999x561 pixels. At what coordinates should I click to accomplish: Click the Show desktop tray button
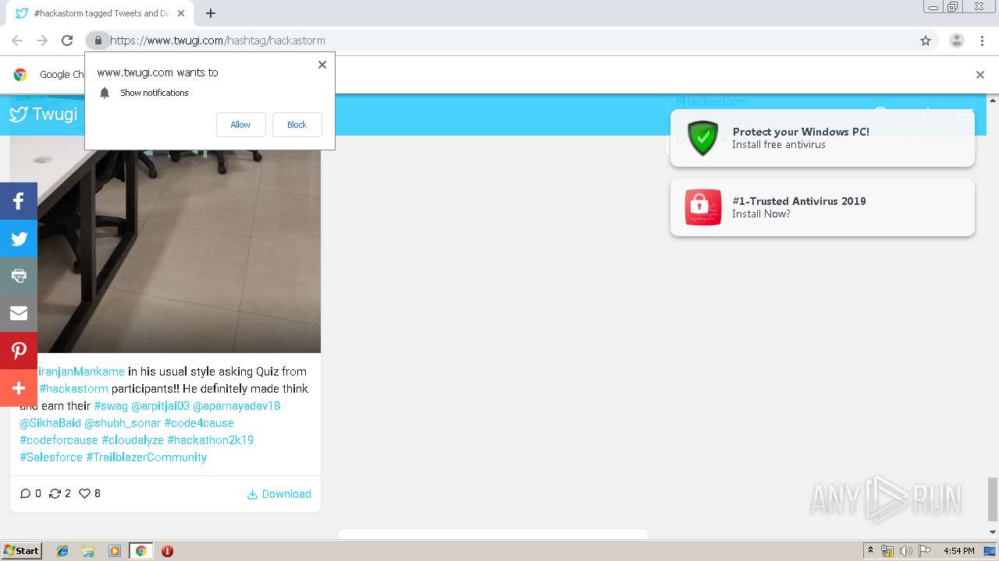[990, 551]
